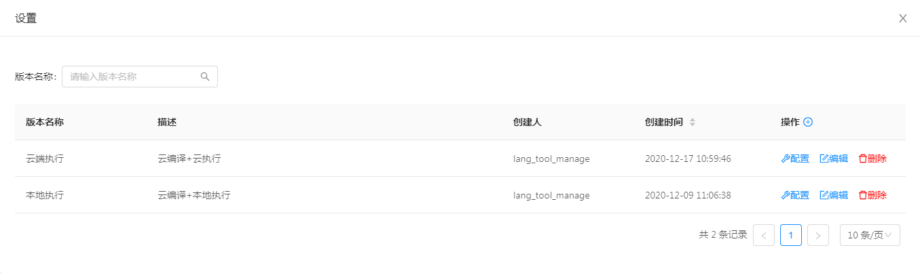This screenshot has height=273, width=920.
Task: Sort by 创建时间 using the sort arrows
Action: pyautogui.click(x=693, y=122)
